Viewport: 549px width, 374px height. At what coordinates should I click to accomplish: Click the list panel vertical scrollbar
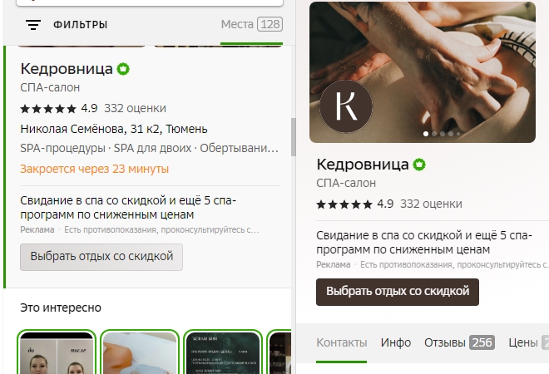tap(294, 137)
